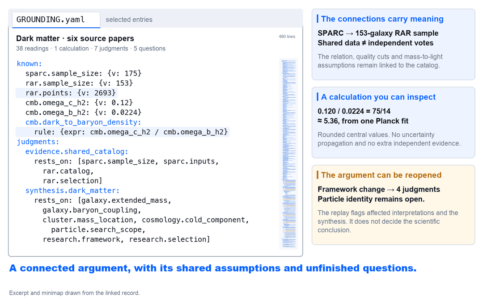483x301 pixels.
Task: Click the '0.120 / 0.0224 = 75/14' equation
Action: pyautogui.click(x=354, y=111)
